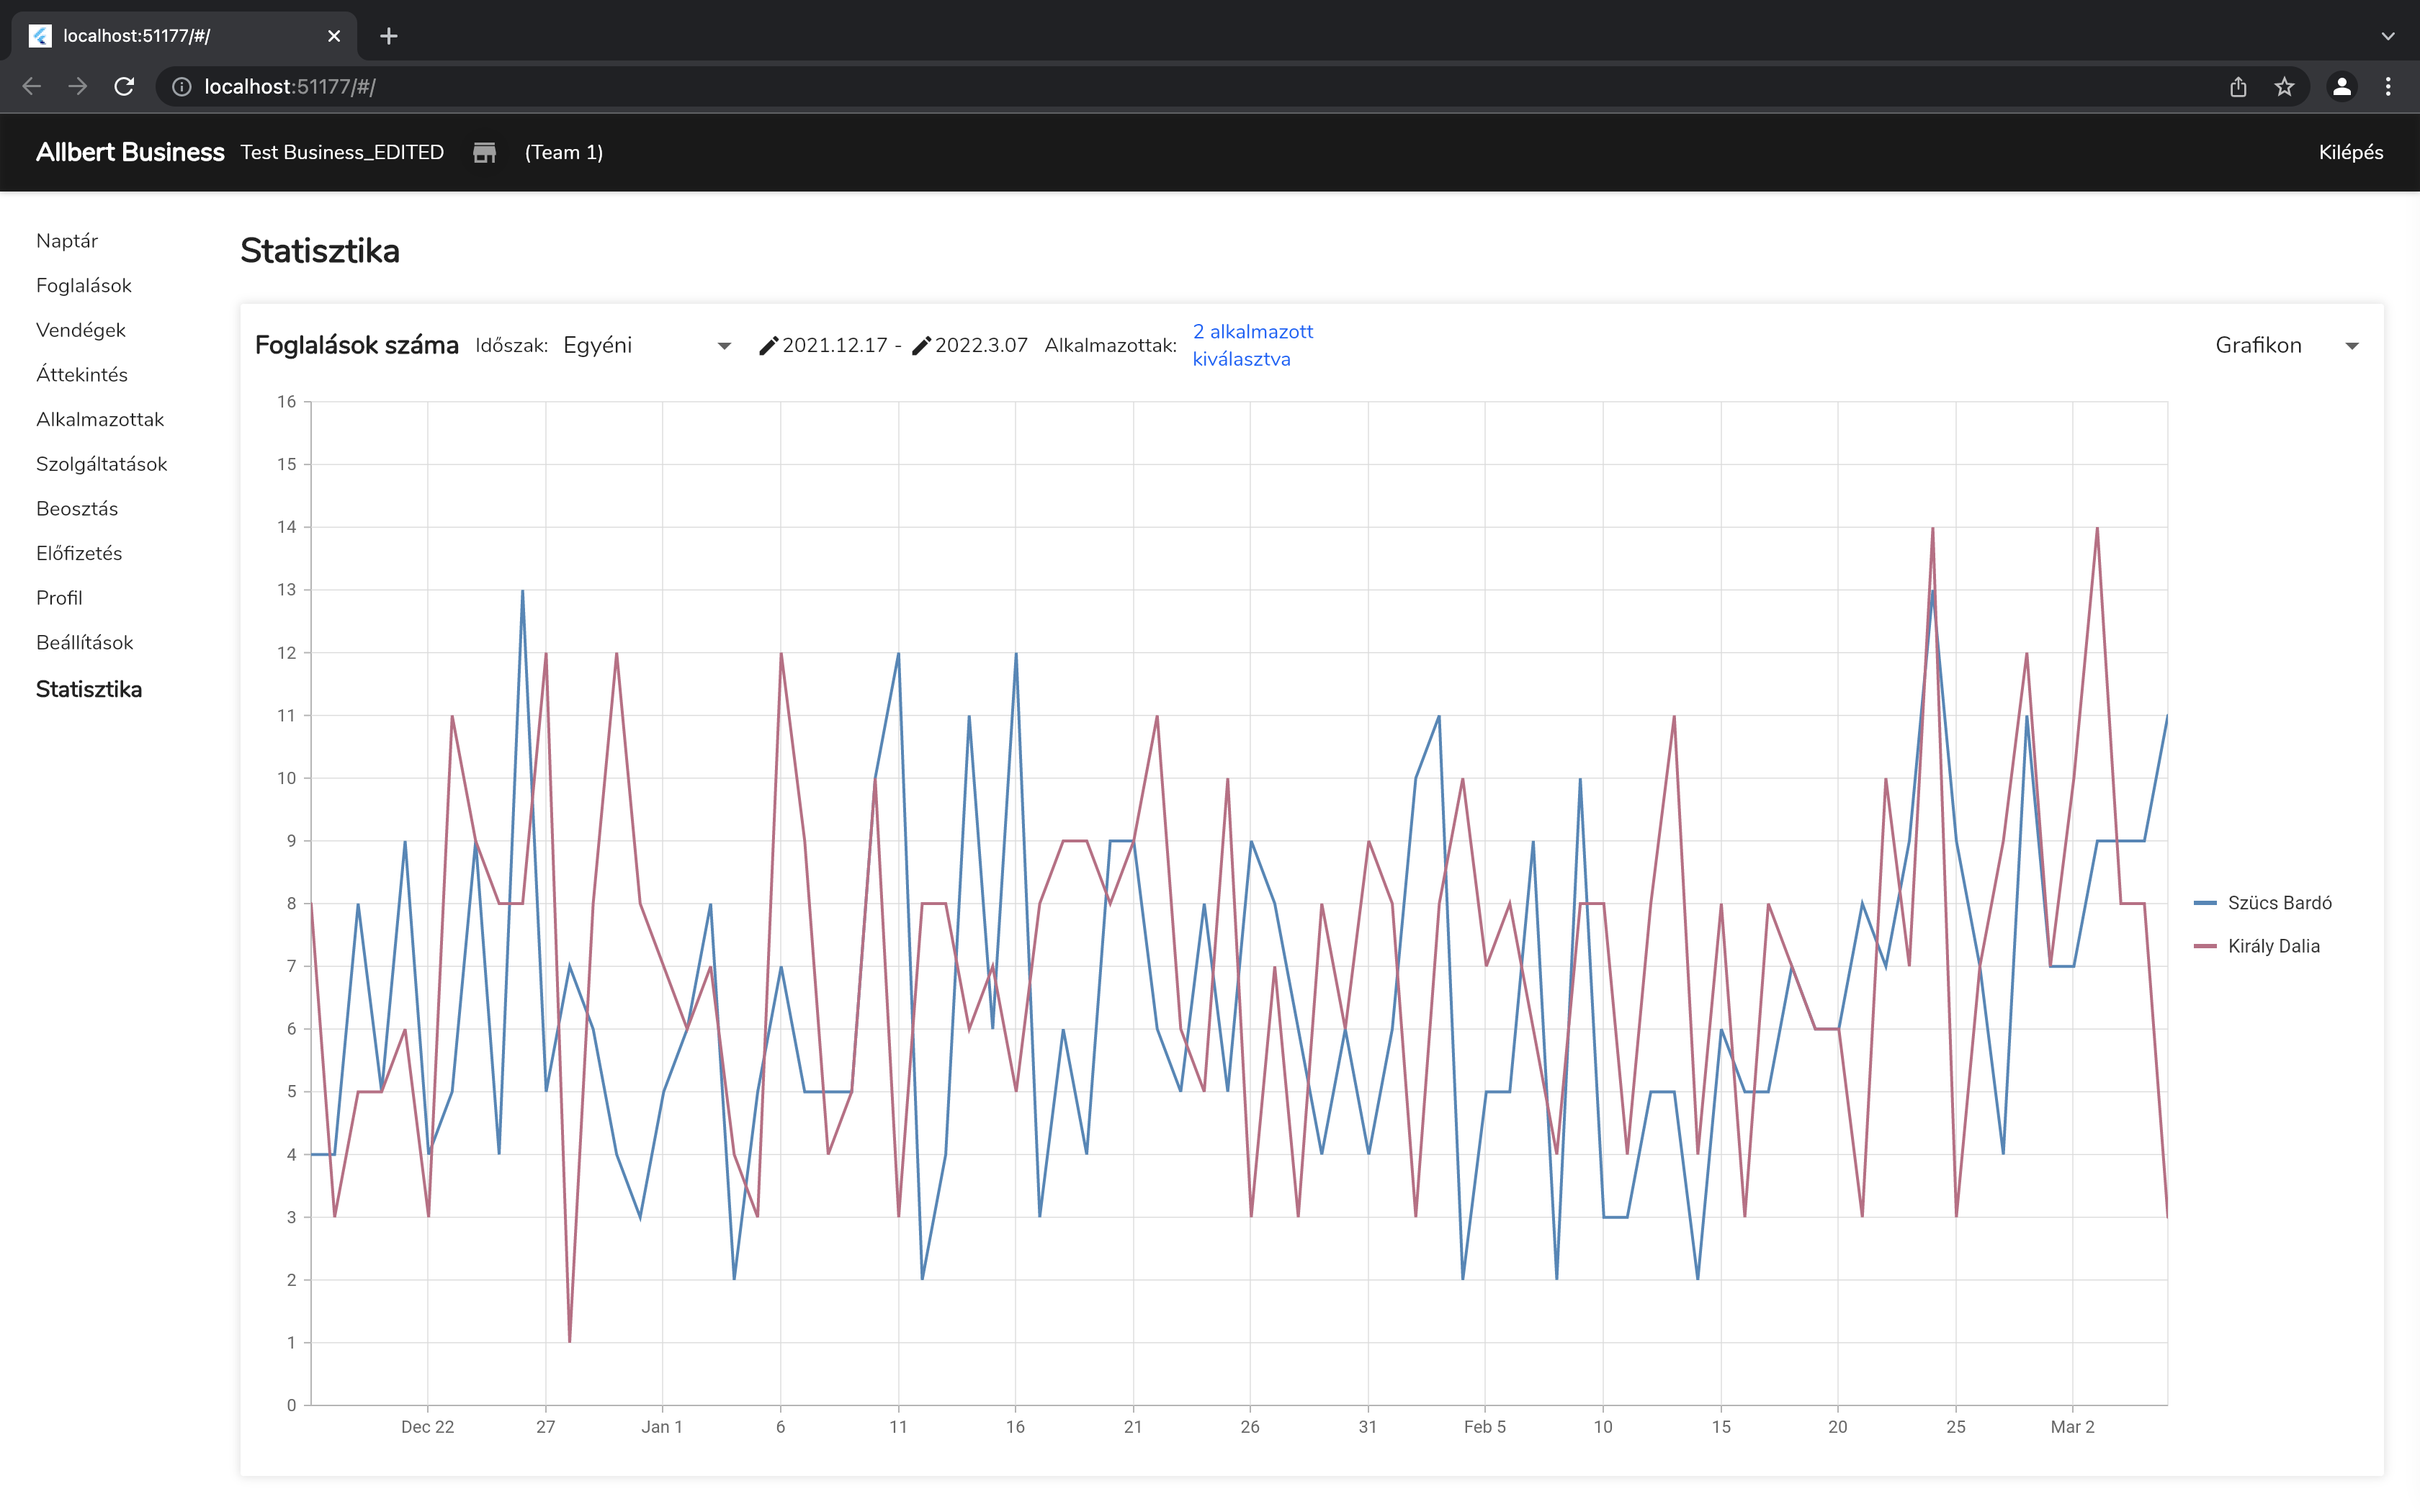Select Statisztika in sidebar
Image resolution: width=2420 pixels, height=1512 pixels.
(x=89, y=689)
